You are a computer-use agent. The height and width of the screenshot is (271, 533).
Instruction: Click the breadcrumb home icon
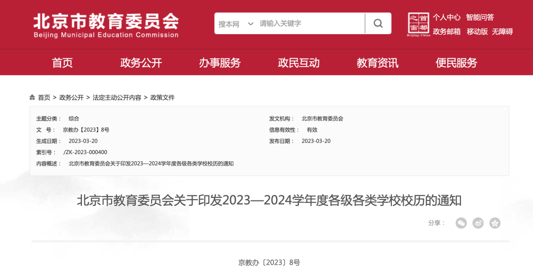[32, 97]
